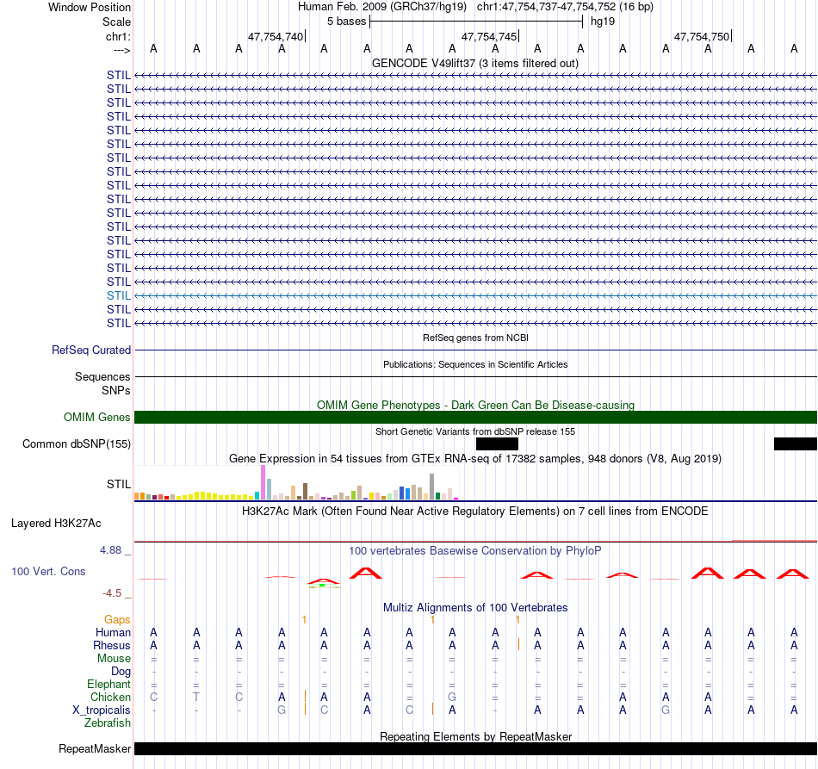Click the orange insertion bar in the Rhesus row
818x769 pixels.
[x=518, y=644]
